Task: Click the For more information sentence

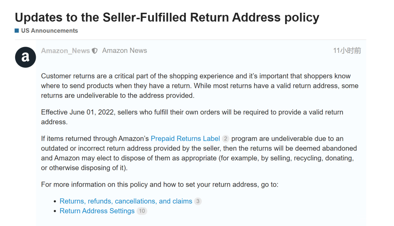Action: [x=159, y=184]
